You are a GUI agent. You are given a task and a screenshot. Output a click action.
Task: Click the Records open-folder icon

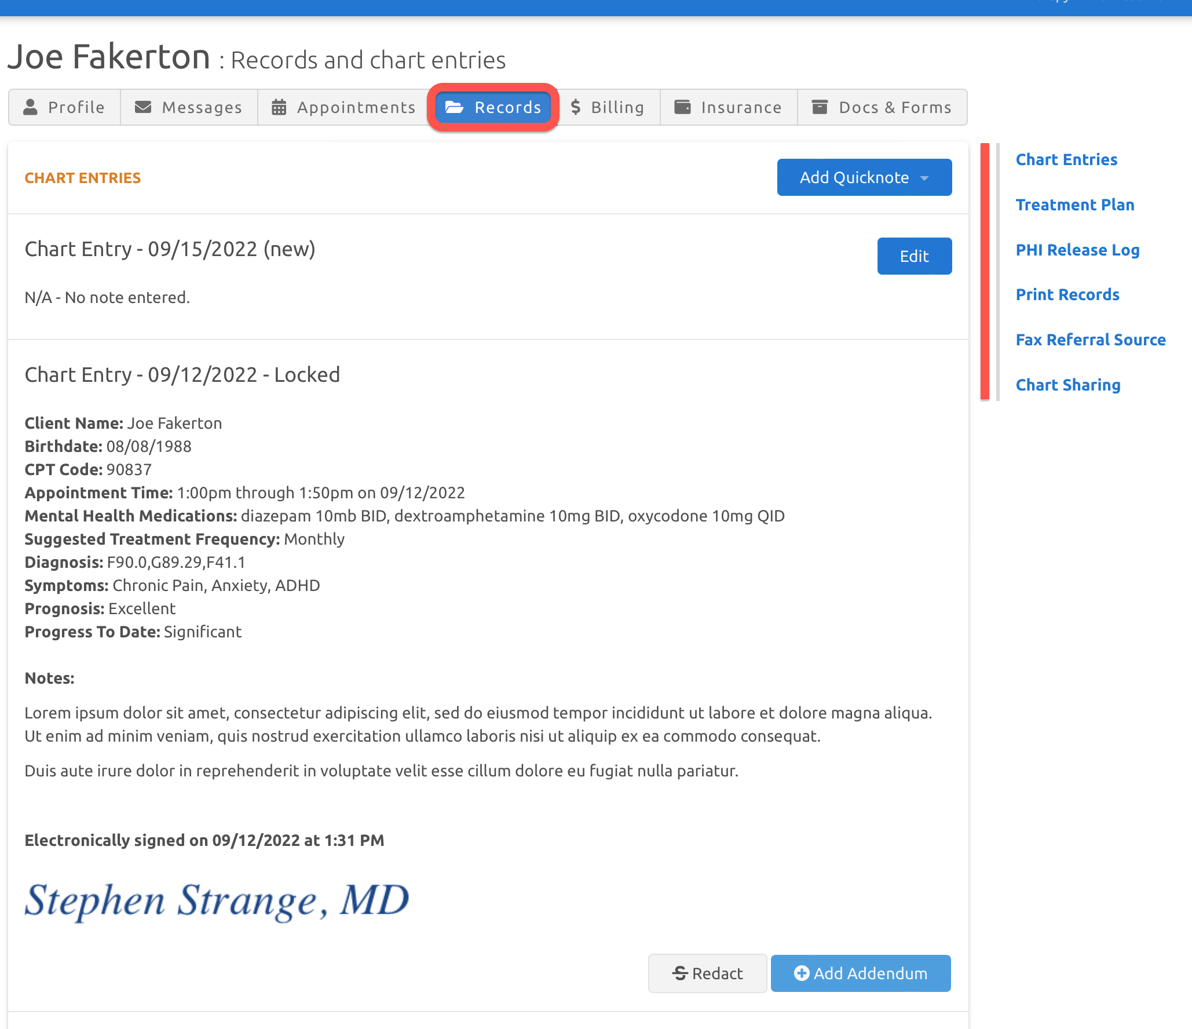(454, 107)
